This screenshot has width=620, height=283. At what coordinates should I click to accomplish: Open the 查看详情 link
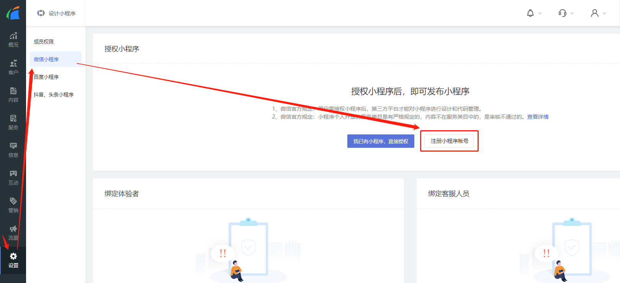(538, 117)
